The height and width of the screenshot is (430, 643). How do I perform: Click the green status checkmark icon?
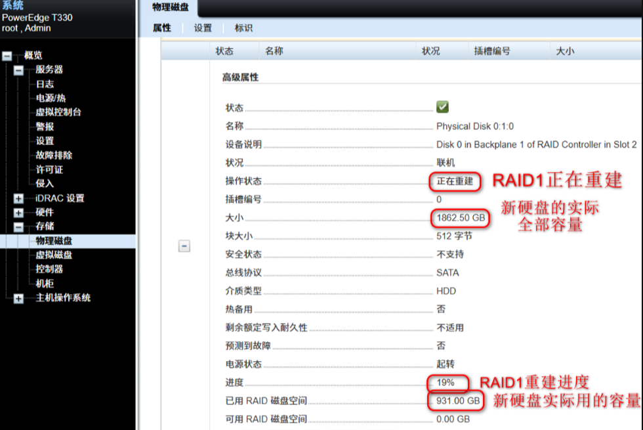[442, 107]
